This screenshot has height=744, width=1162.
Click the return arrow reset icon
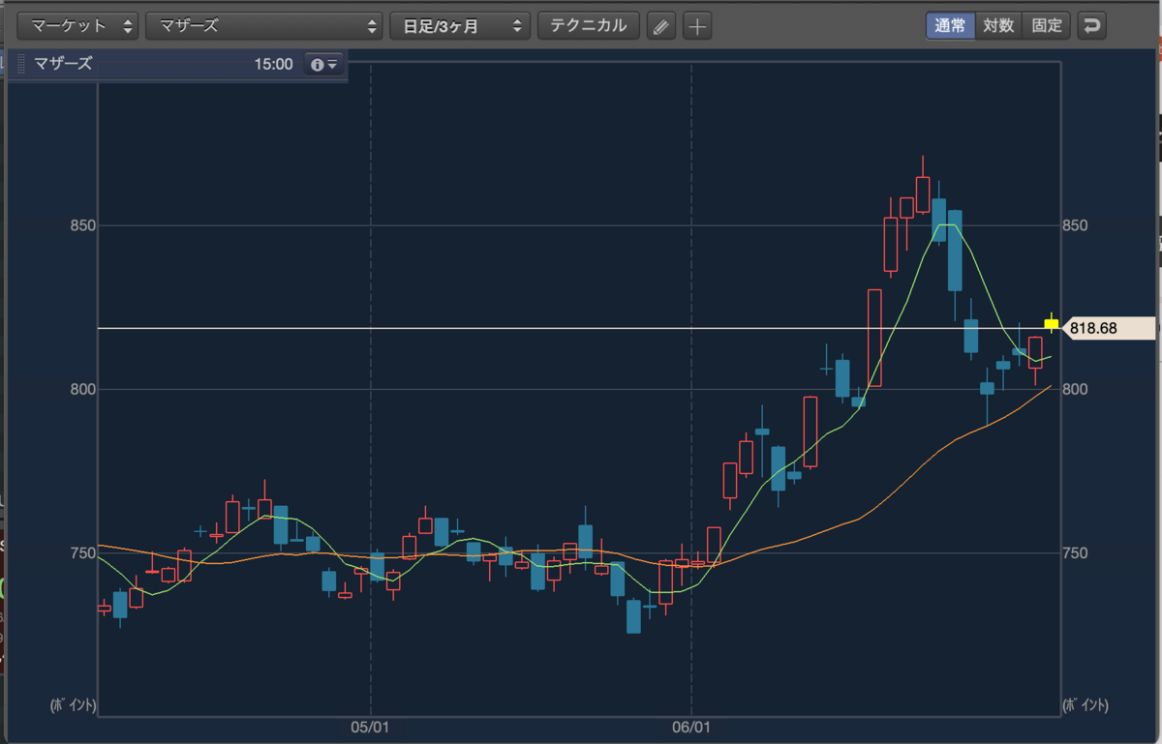point(1091,25)
